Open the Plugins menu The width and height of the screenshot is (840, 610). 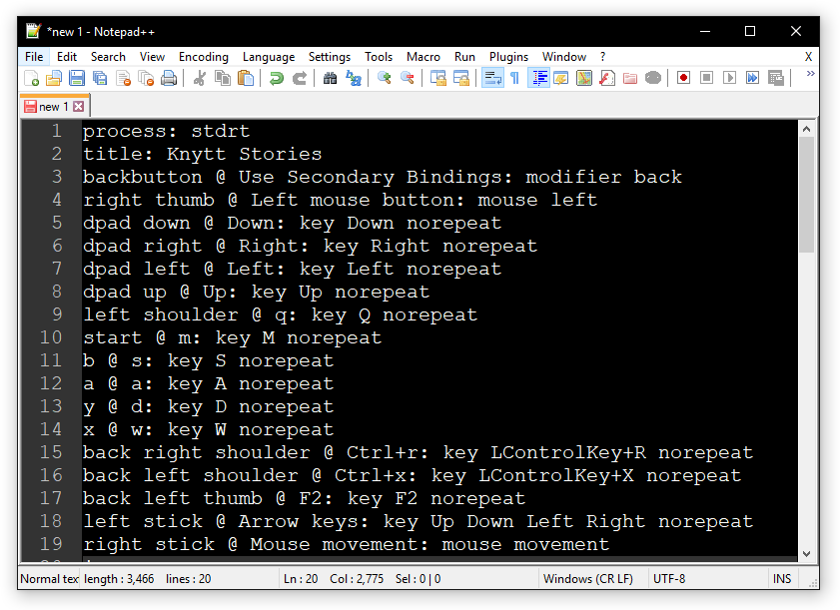tap(509, 57)
